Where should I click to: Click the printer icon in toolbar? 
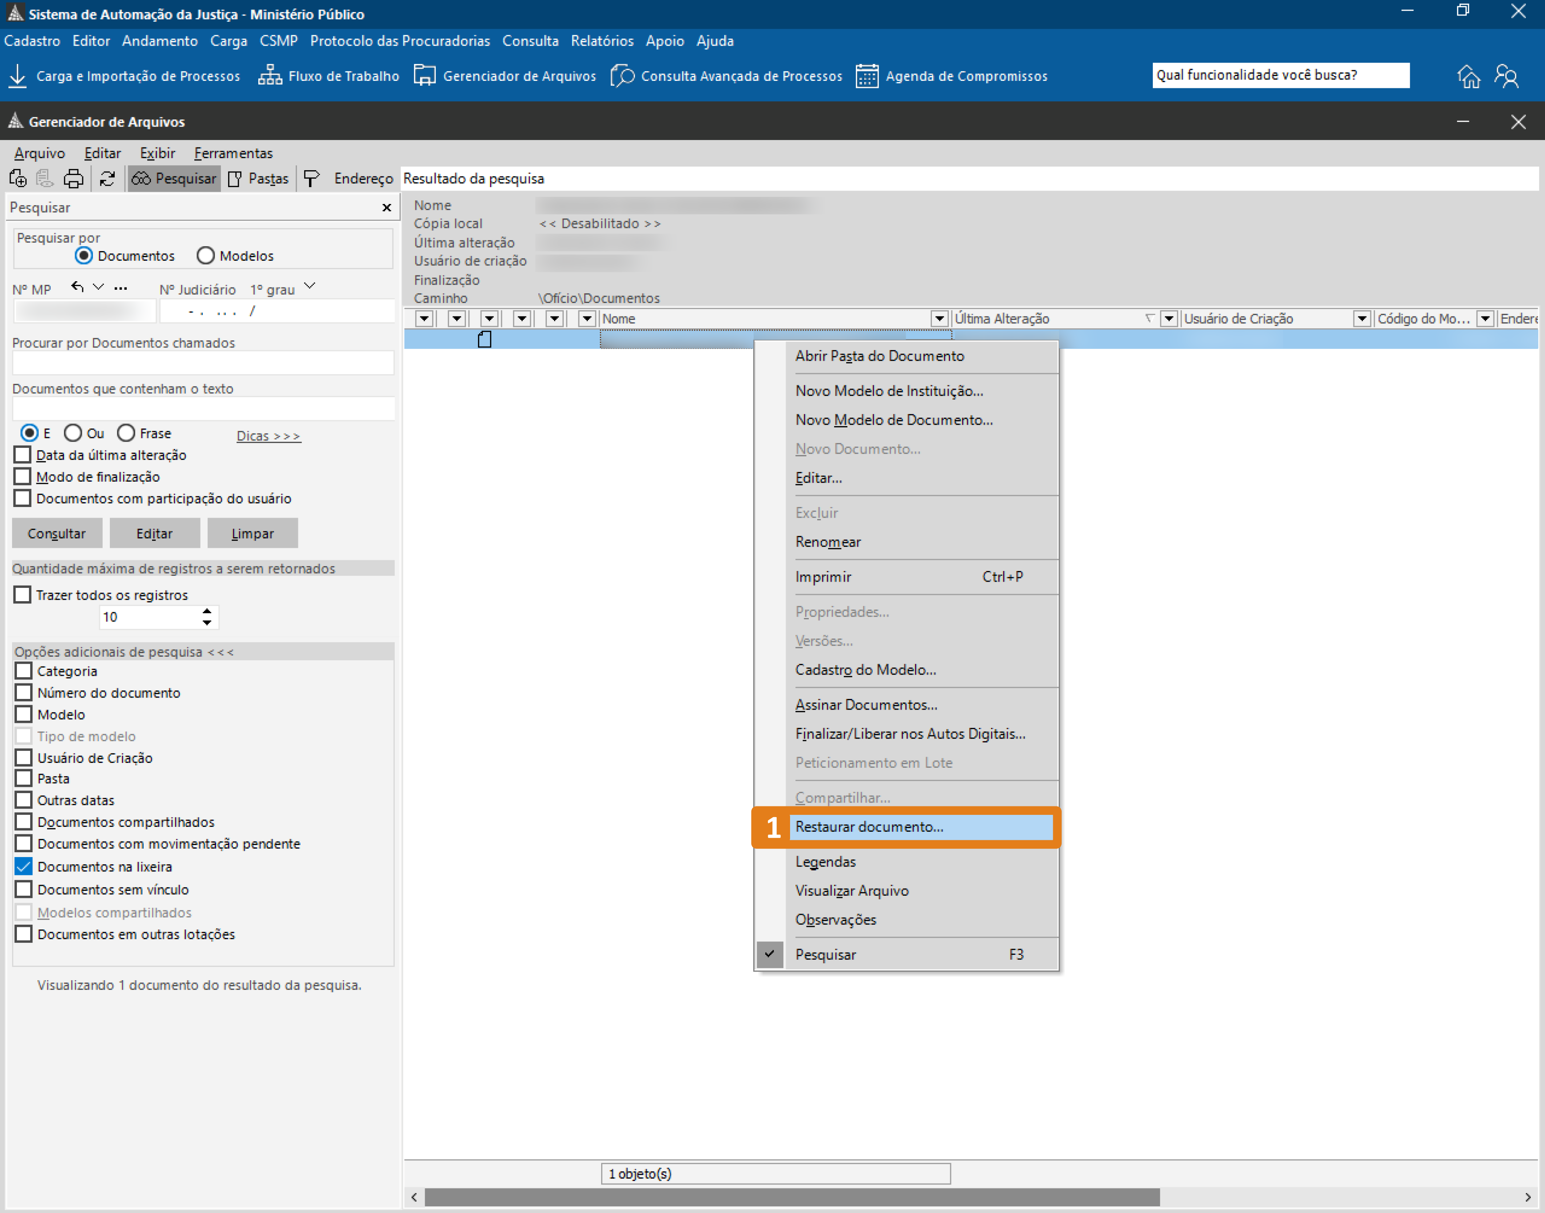pyautogui.click(x=73, y=179)
